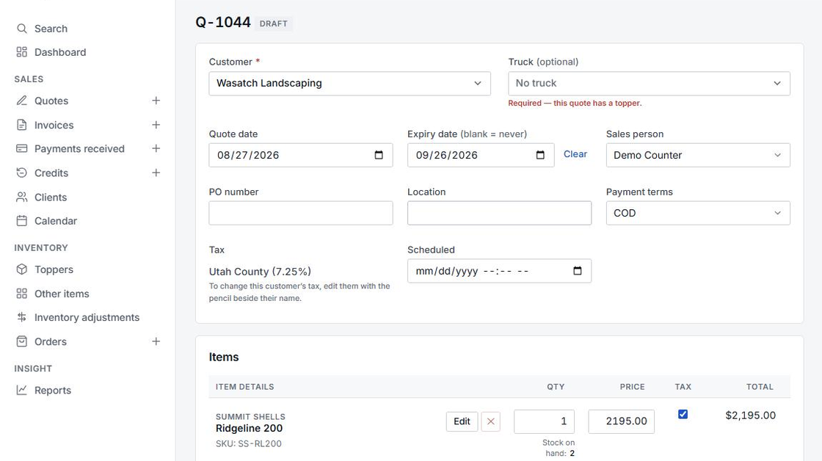The image size is (822, 461).
Task: Go to Dashboard page
Action: 60,52
